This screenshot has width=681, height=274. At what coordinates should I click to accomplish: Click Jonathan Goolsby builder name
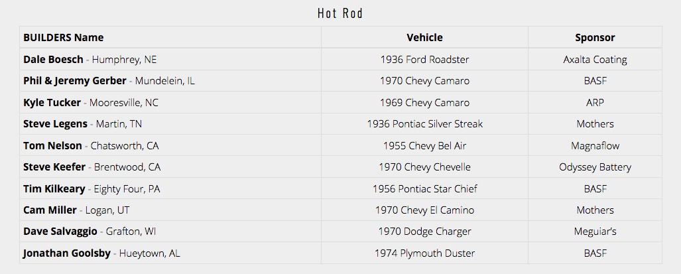pyautogui.click(x=67, y=253)
